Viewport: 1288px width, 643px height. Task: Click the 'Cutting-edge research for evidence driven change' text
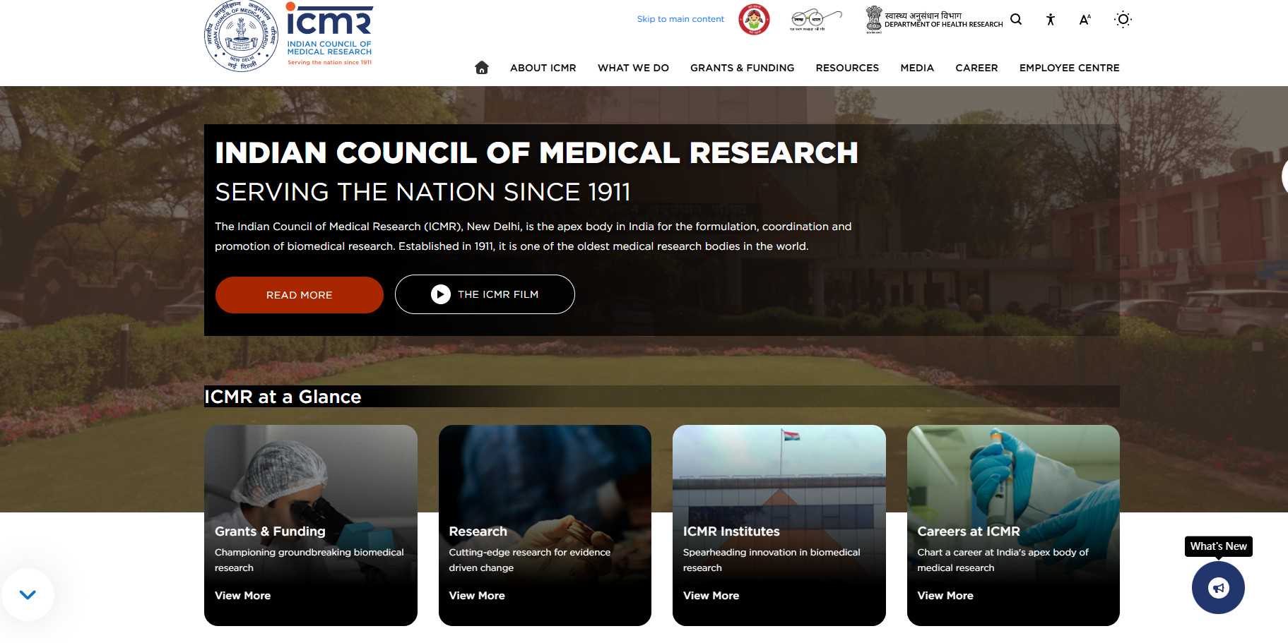click(x=530, y=560)
